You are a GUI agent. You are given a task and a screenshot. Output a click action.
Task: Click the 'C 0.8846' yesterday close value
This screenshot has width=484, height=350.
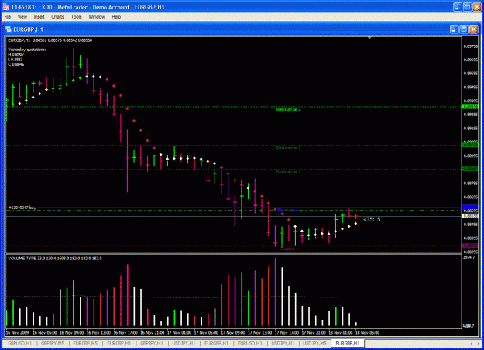[x=15, y=64]
